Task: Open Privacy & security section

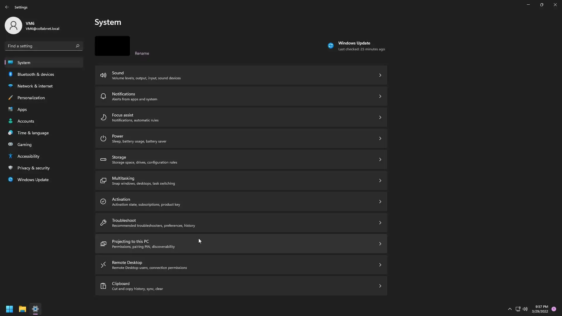Action: pos(33,168)
